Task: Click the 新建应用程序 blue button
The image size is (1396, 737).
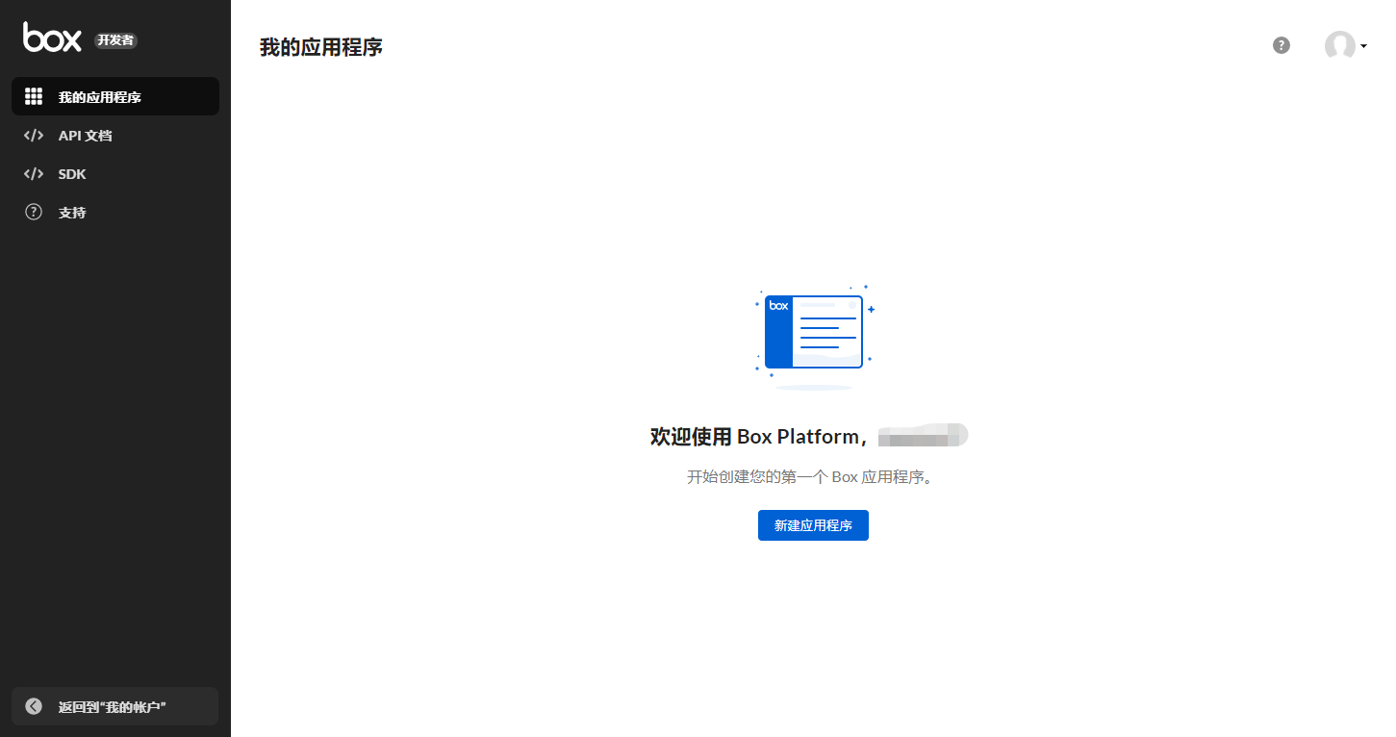Action: click(813, 525)
